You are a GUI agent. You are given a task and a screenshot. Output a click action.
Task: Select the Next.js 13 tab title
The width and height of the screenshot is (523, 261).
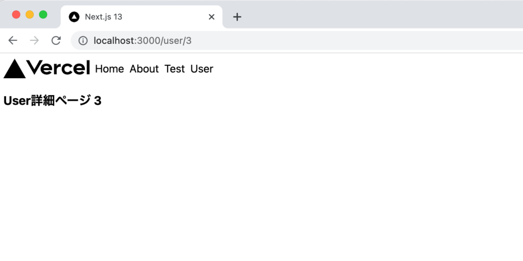pyautogui.click(x=104, y=17)
